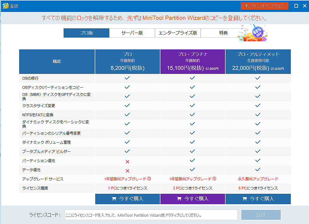The width and height of the screenshot is (309, 224).
Task: Purchase the プロ・プラチナ plan
Action: point(192,199)
